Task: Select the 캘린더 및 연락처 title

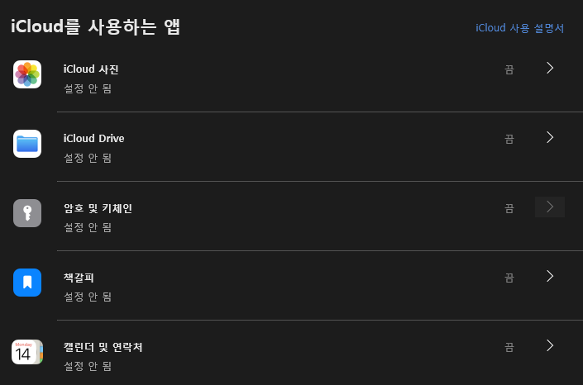Action: tap(103, 347)
